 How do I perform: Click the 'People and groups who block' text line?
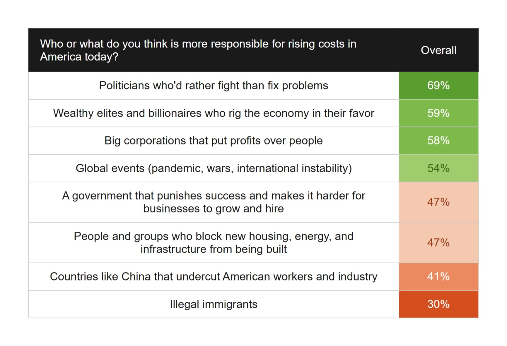coord(214,236)
